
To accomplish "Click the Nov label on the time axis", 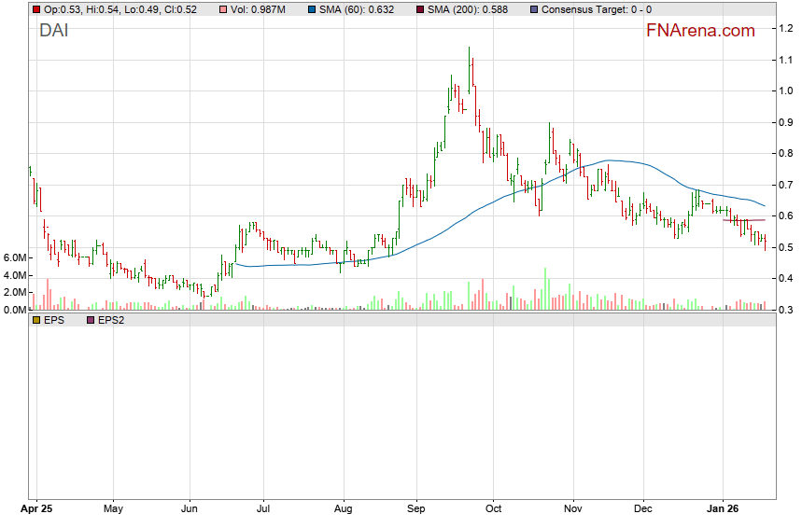I will [x=573, y=509].
